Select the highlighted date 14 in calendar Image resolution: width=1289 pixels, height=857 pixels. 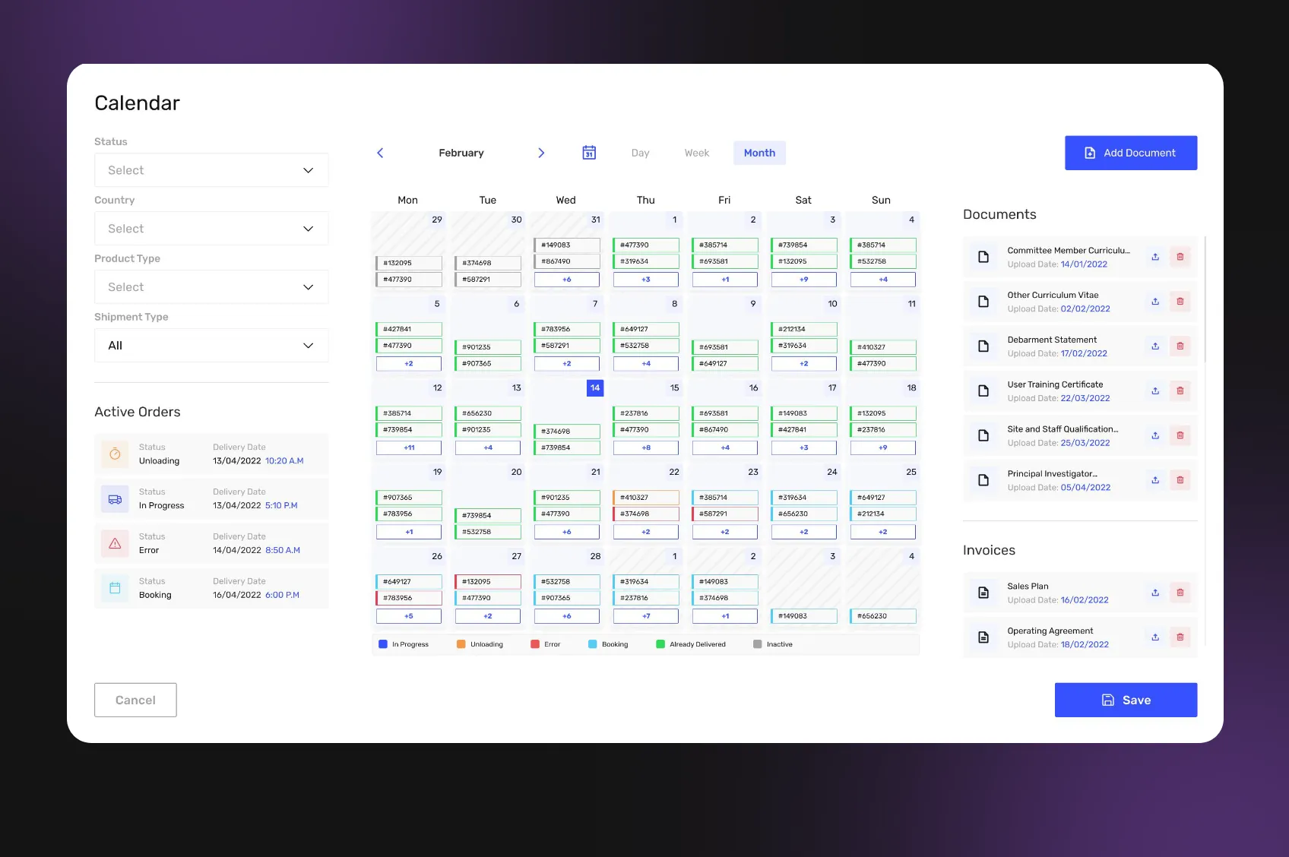point(595,388)
